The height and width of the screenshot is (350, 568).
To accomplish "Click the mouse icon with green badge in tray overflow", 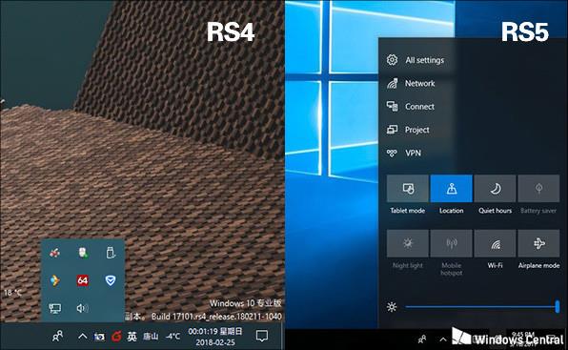I will click(x=83, y=253).
